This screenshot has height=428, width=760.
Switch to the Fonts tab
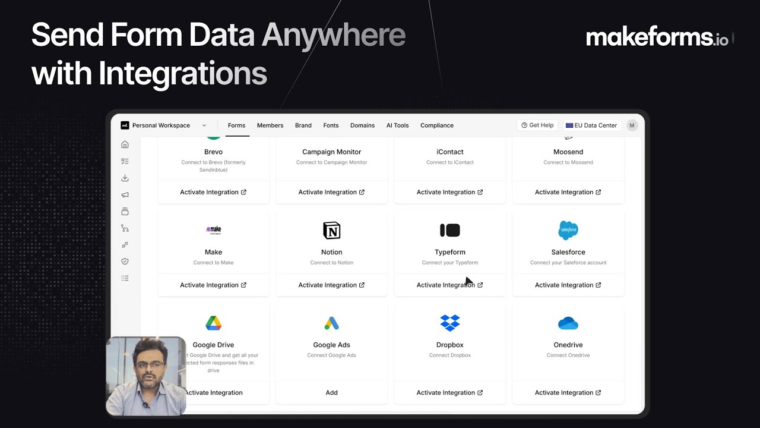331,125
